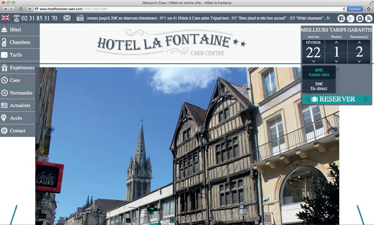Image resolution: width=374 pixels, height=225 pixels.
Task: Click the scrolling Tripadvisor promo ticker
Action: tap(208, 18)
